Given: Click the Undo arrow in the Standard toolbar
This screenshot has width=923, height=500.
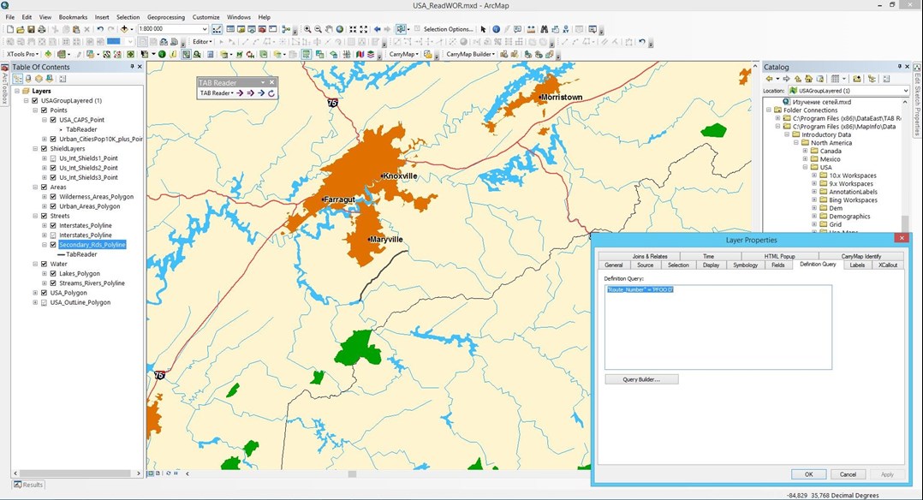Looking at the screenshot, I should (100, 29).
